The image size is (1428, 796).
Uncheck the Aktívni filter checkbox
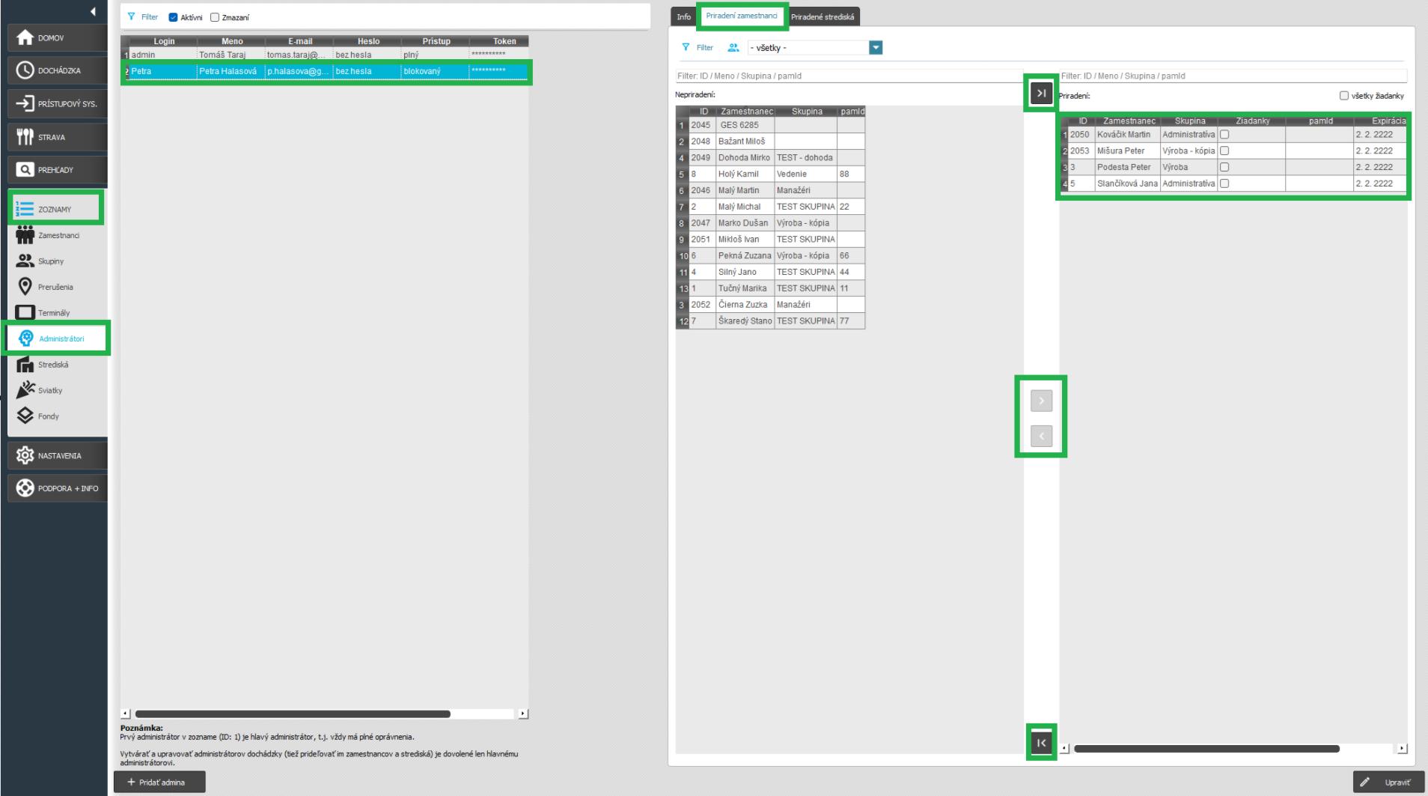click(174, 17)
